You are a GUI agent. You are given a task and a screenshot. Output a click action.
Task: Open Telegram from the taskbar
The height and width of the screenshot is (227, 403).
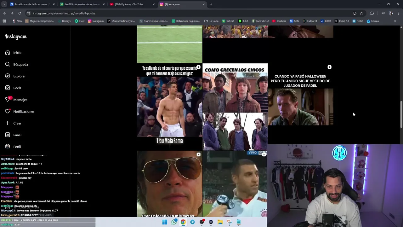(192, 222)
